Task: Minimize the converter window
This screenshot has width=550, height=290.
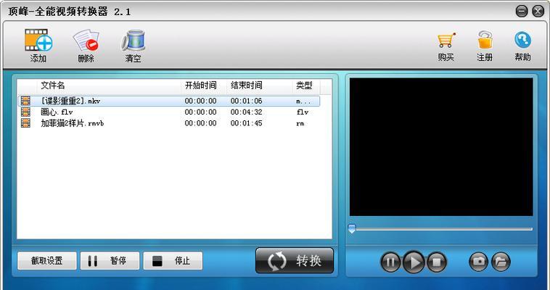Action: tap(522, 11)
